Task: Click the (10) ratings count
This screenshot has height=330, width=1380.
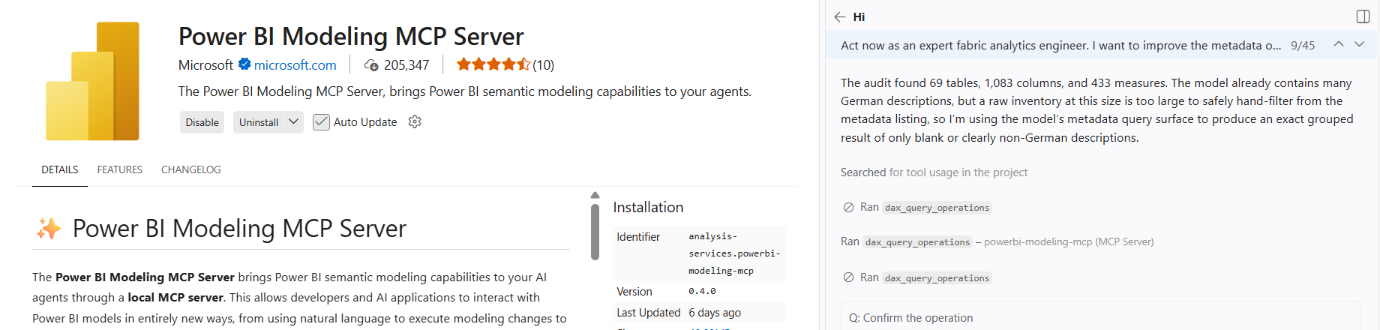Action: pos(544,65)
